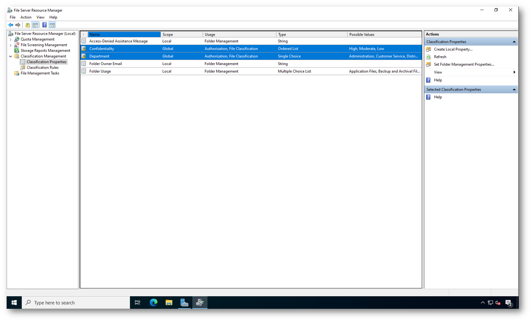
Task: Click Set Folder Management Properties action
Action: (464, 64)
